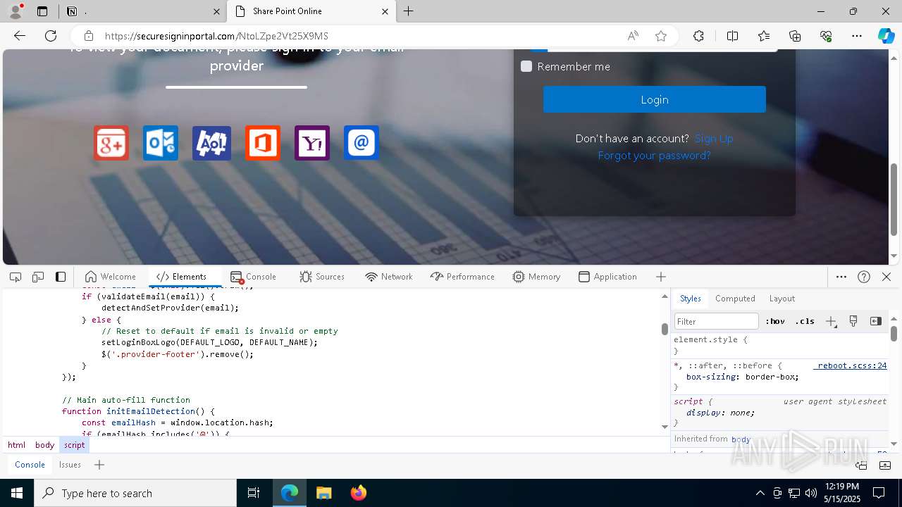Open DevTools help icon
This screenshot has width=902, height=507.
(864, 277)
